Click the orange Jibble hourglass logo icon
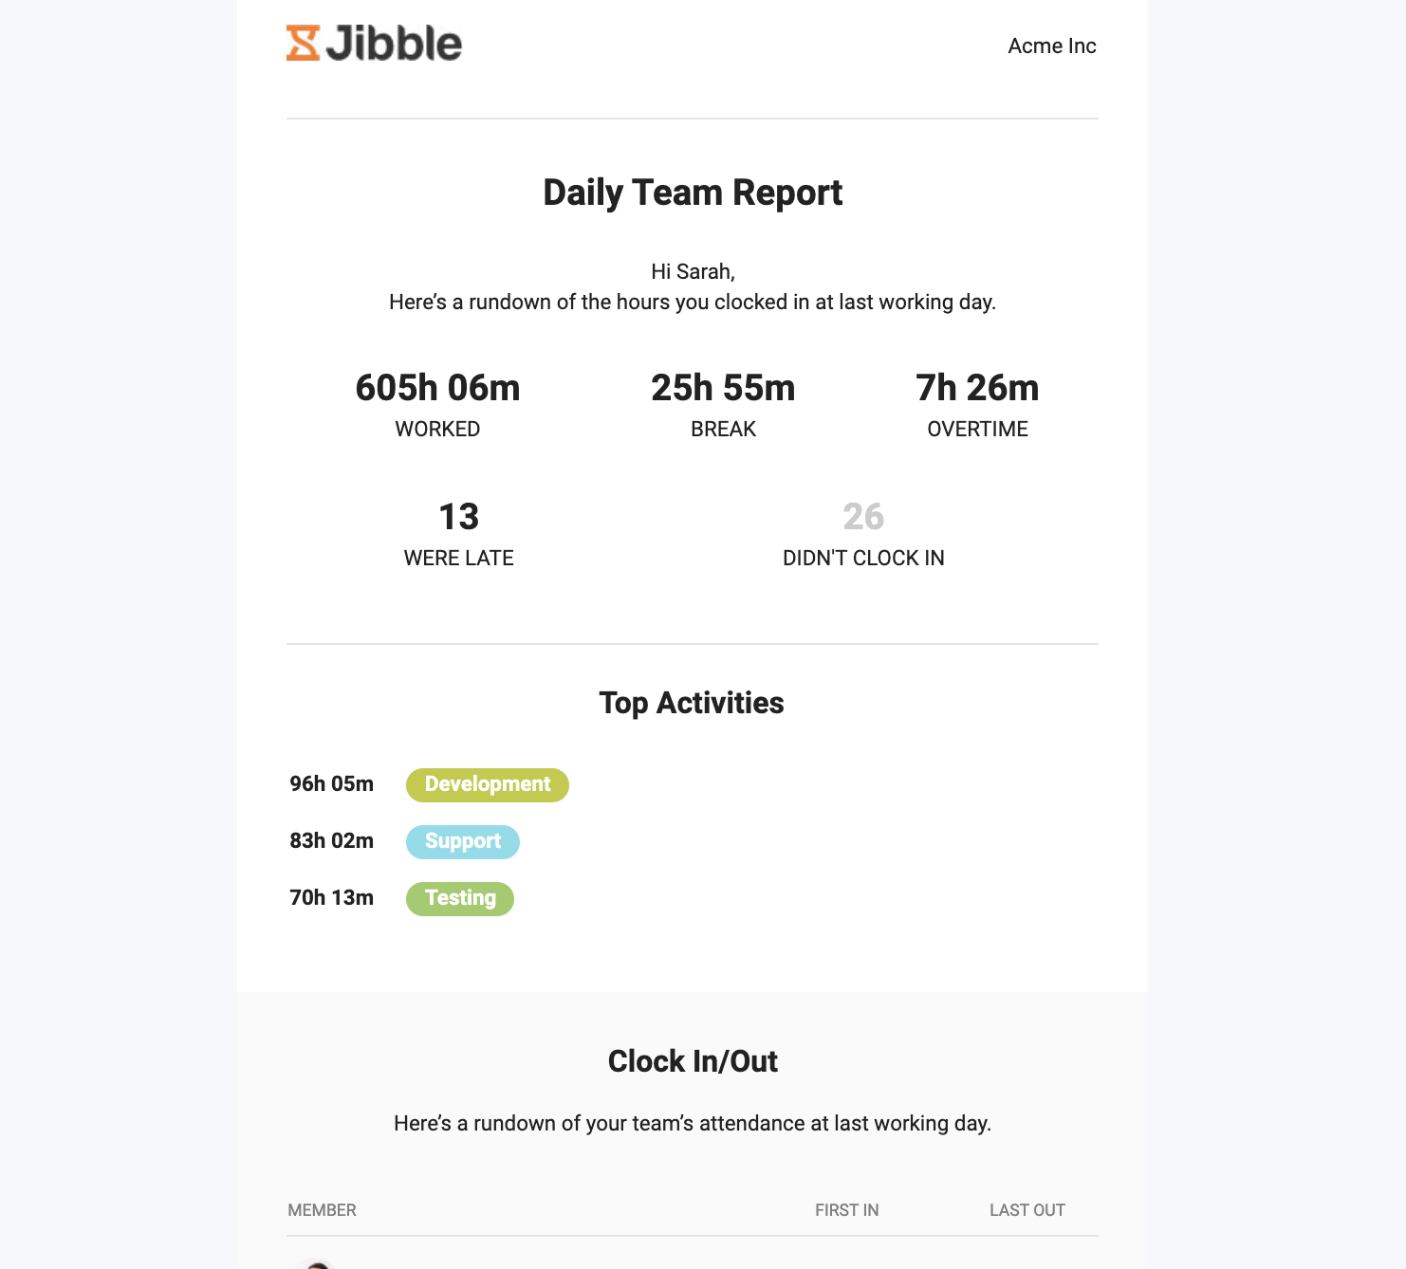Viewport: 1406px width, 1269px height. (303, 44)
